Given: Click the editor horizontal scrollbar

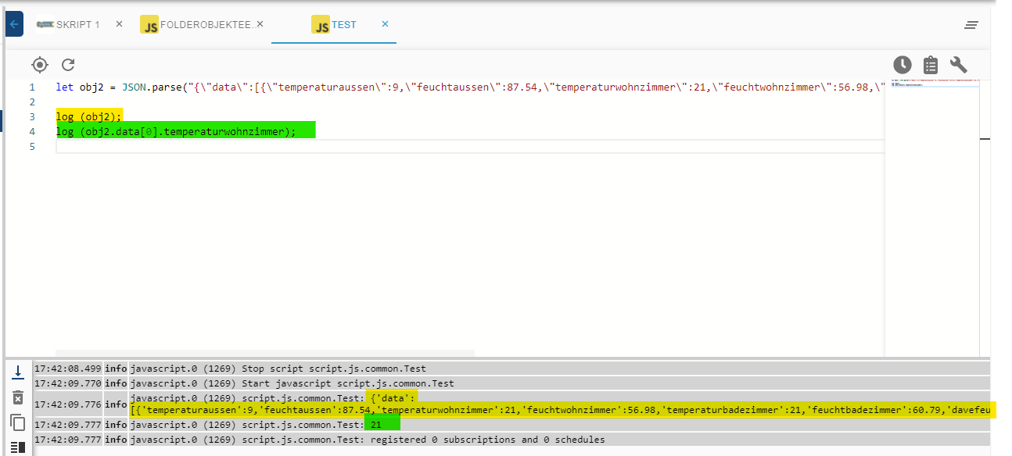Looking at the screenshot, I should (x=265, y=353).
